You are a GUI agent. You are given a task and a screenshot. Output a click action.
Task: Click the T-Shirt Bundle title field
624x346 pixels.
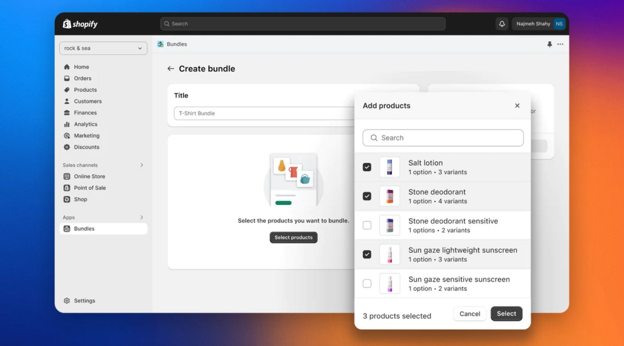pos(264,114)
